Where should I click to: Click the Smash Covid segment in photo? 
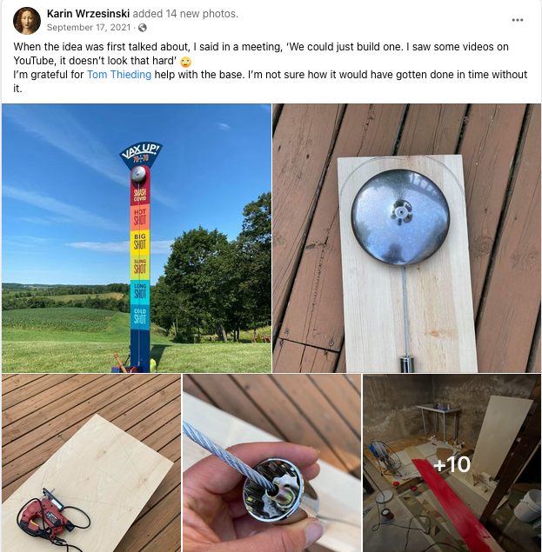coord(140,196)
